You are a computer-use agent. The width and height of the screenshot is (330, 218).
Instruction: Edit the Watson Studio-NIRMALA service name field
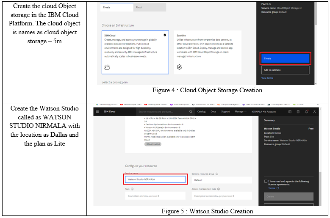(x=155, y=179)
